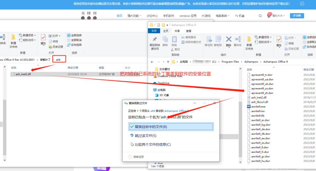Open the 手机软件 navigation link
316x171 pixels.
point(168,16)
